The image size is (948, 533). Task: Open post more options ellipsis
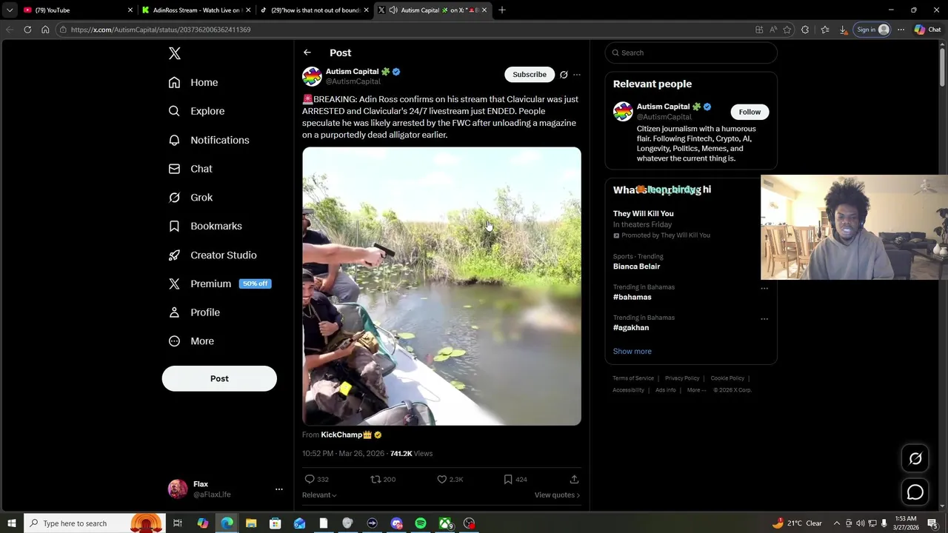(x=577, y=75)
